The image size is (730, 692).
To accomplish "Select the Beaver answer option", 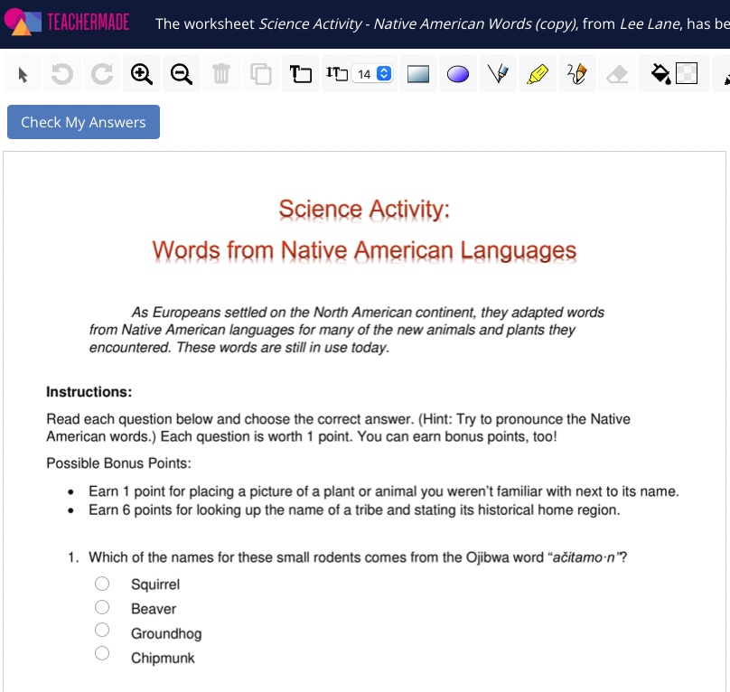I will 101,606.
